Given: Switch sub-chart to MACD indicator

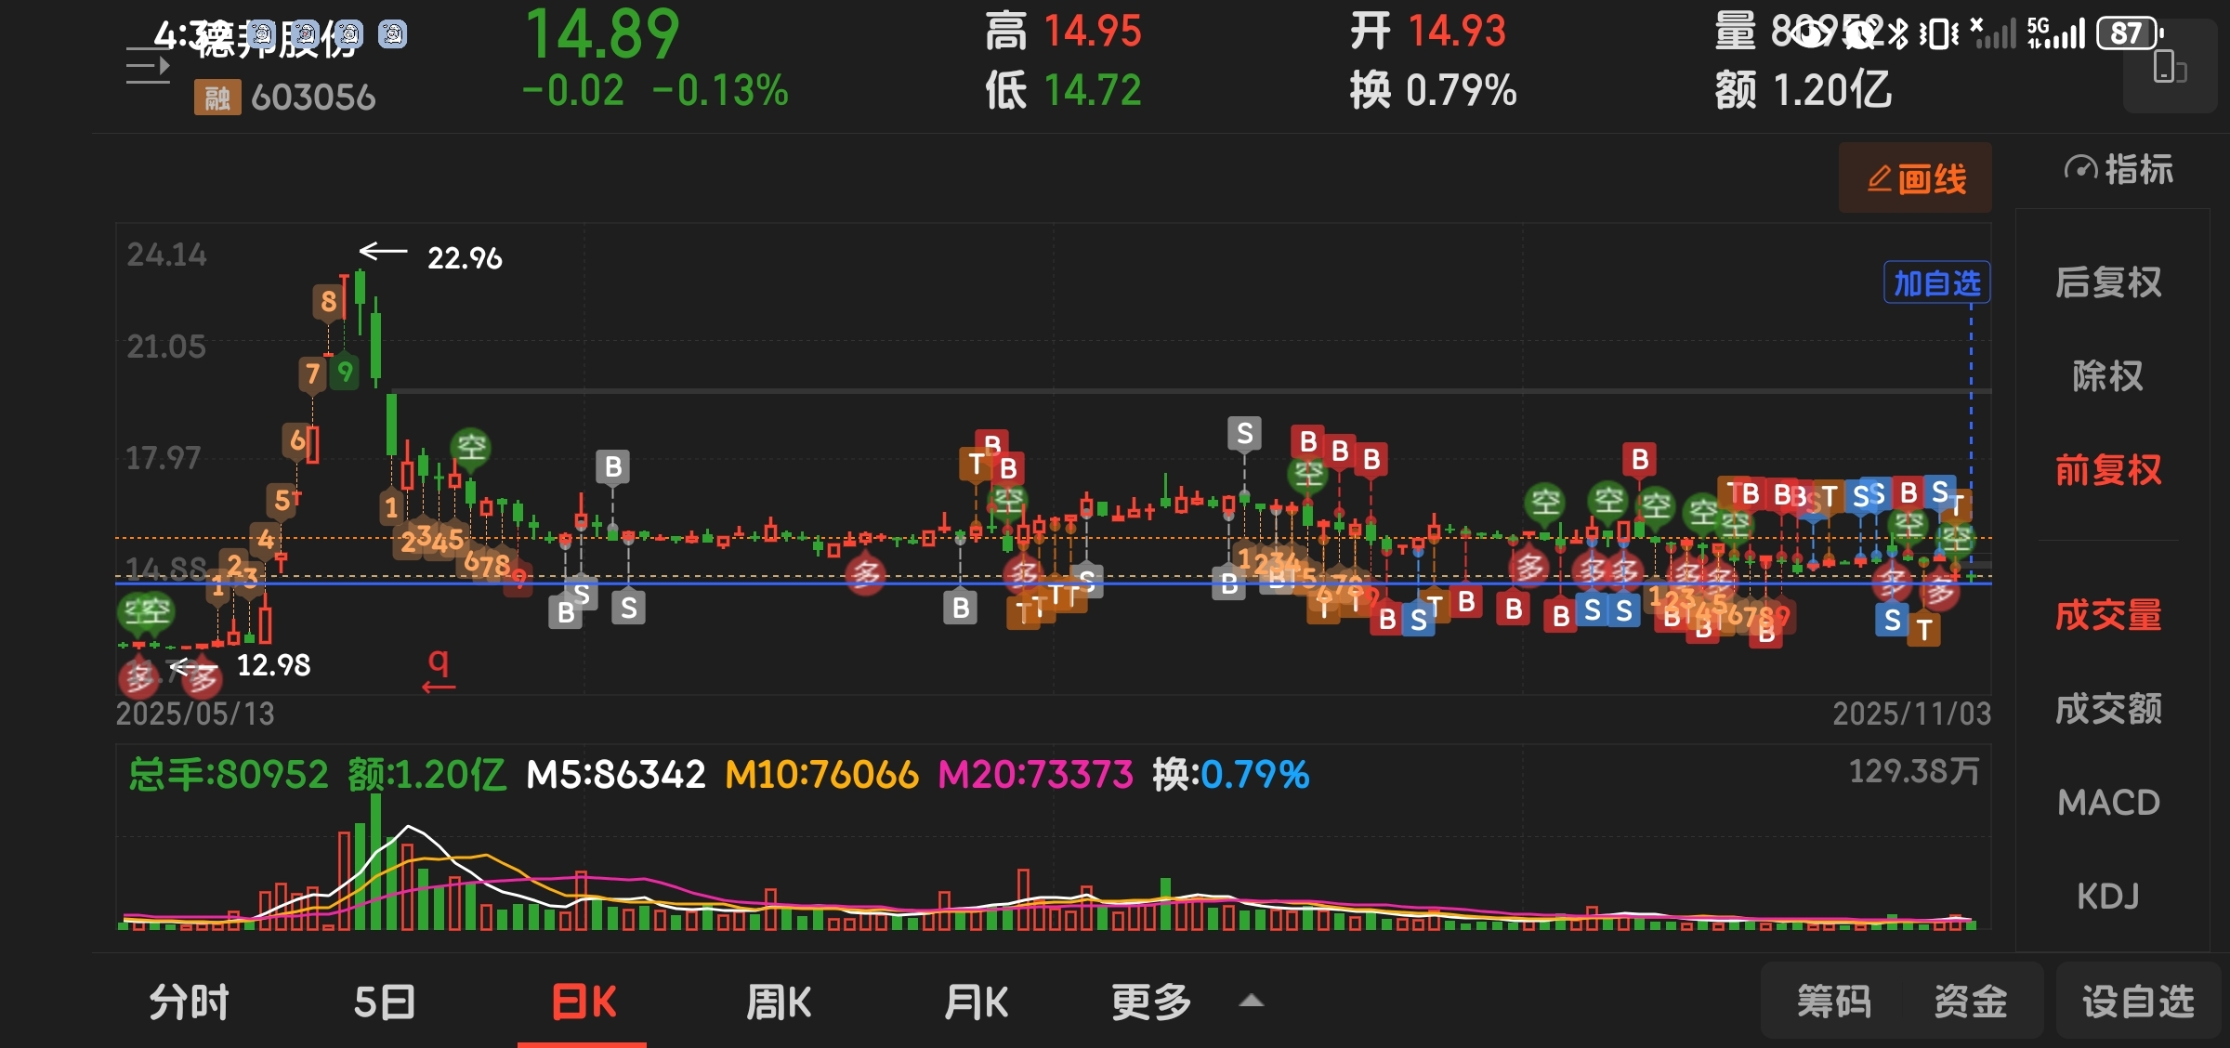Looking at the screenshot, I should 2107,802.
